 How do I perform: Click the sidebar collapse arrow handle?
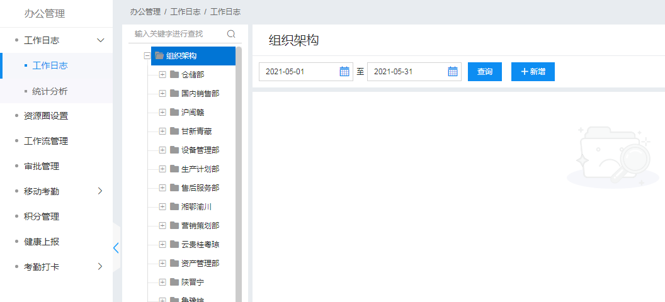(116, 247)
